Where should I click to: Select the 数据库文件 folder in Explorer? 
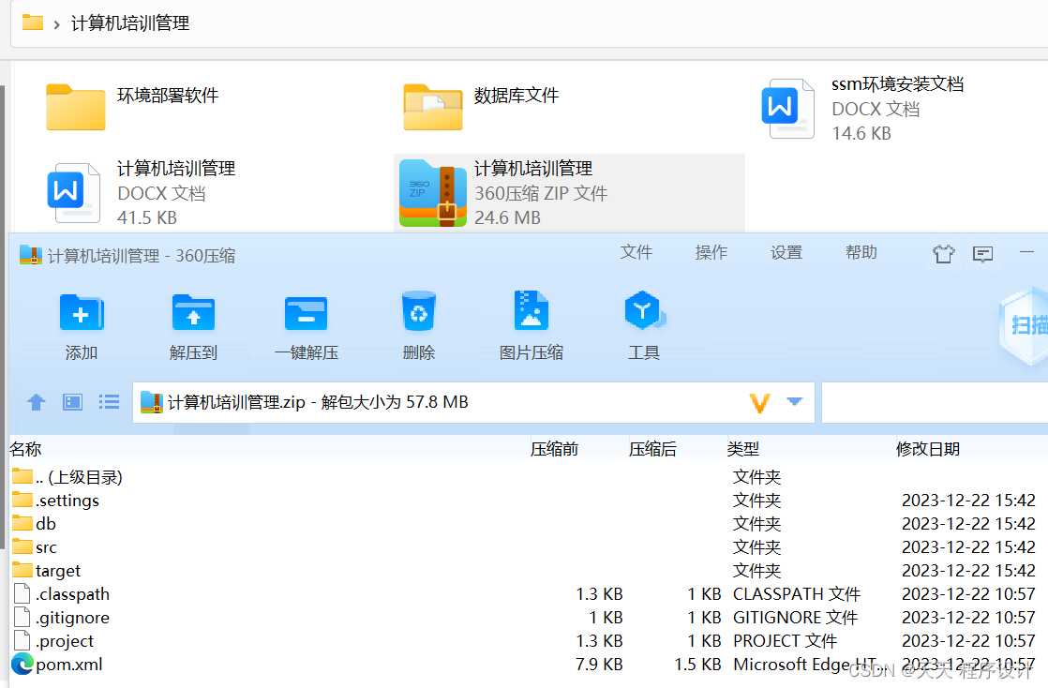[481, 106]
